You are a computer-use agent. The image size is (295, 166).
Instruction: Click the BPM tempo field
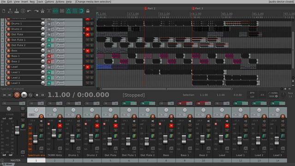click(252, 95)
